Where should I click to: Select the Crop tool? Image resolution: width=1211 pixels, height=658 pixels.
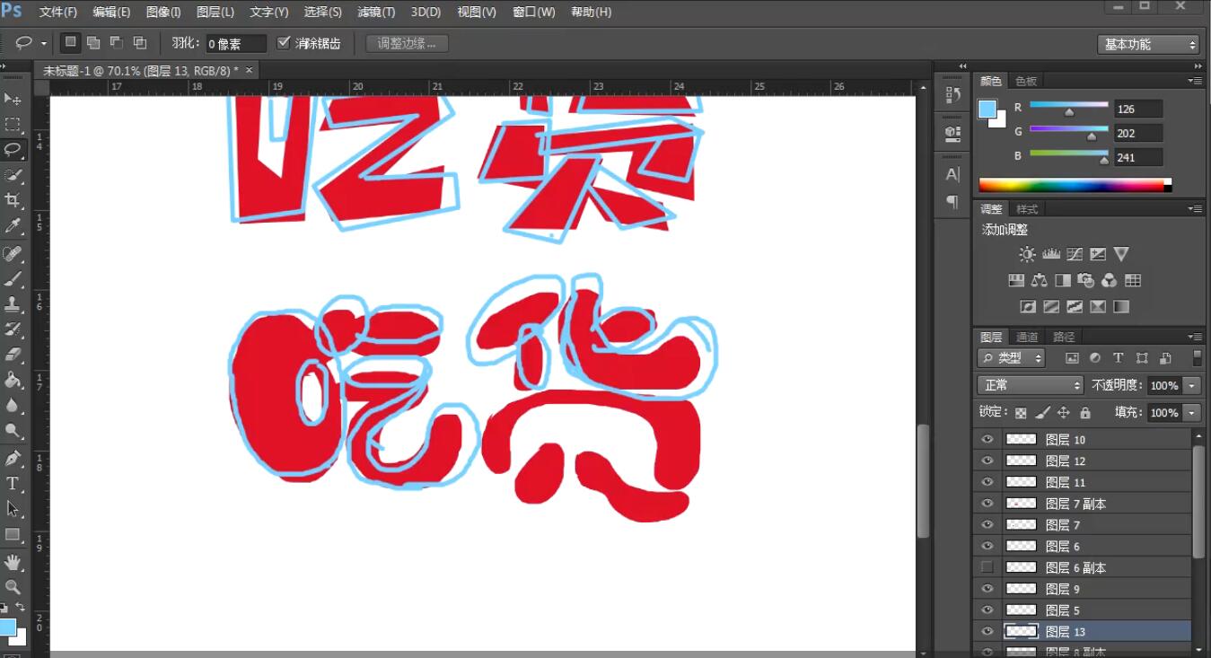coord(13,200)
